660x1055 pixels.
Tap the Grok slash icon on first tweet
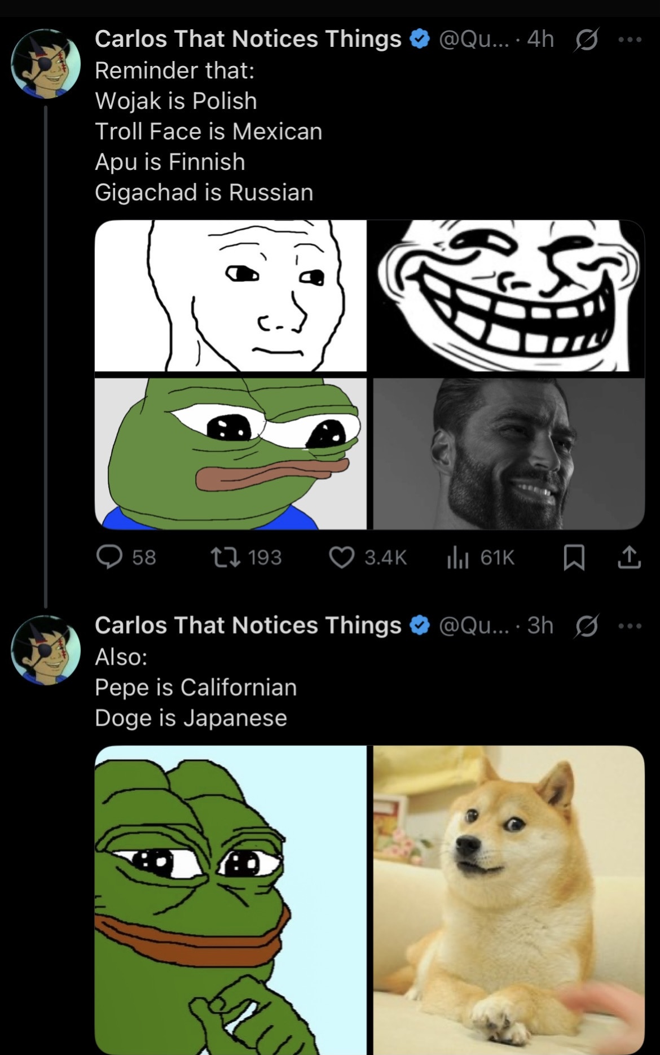click(586, 41)
